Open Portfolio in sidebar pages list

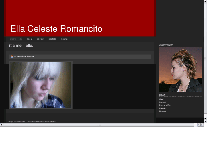(163, 108)
